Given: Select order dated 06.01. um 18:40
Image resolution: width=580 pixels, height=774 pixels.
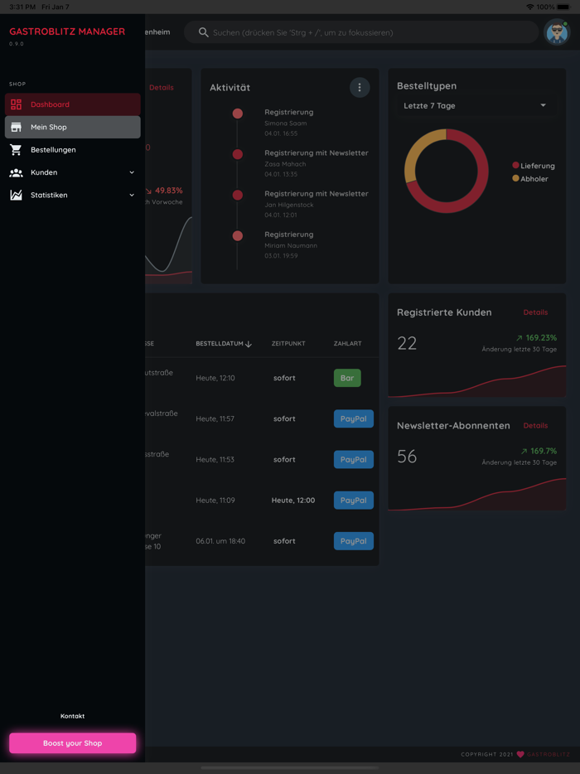Looking at the screenshot, I should pos(220,541).
